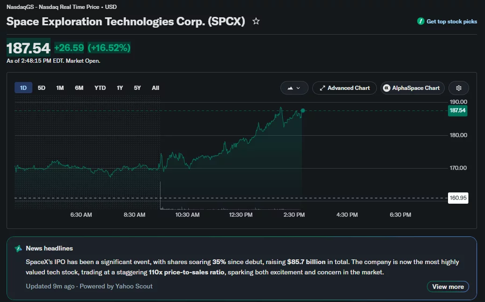Select the 5Y time range
Image resolution: width=485 pixels, height=302 pixels.
pos(137,88)
